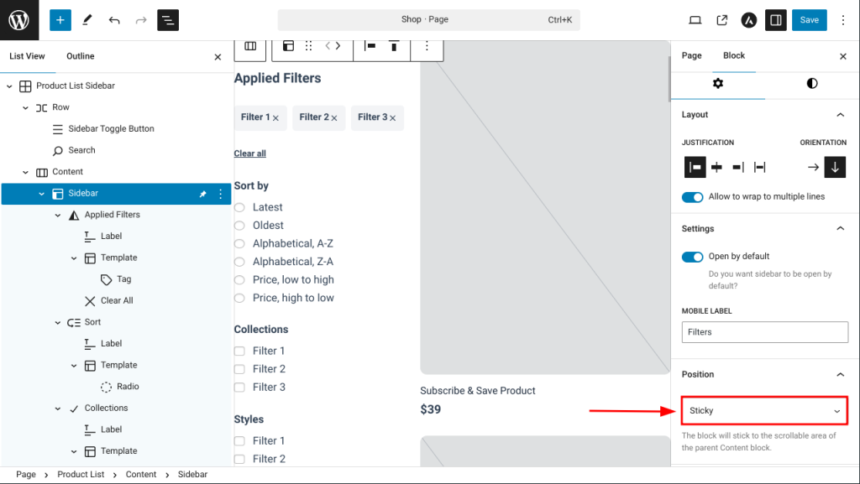
Task: Open page preview in new tab icon
Action: click(721, 20)
